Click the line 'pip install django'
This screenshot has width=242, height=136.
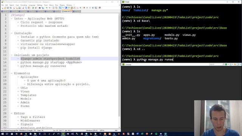click(x=36, y=48)
